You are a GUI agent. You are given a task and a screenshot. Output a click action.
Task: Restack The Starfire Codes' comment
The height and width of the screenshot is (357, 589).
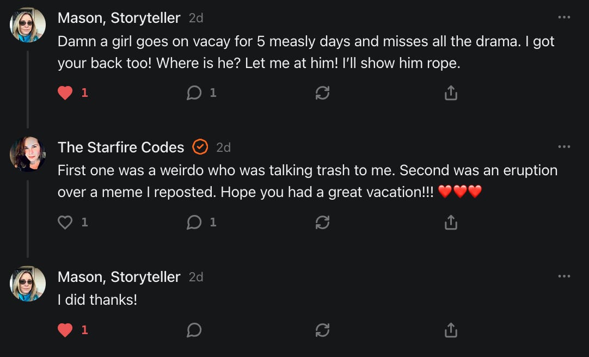click(x=322, y=222)
